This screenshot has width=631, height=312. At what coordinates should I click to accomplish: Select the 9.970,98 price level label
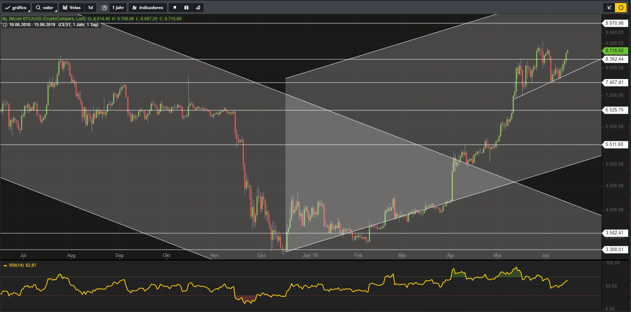click(x=615, y=23)
